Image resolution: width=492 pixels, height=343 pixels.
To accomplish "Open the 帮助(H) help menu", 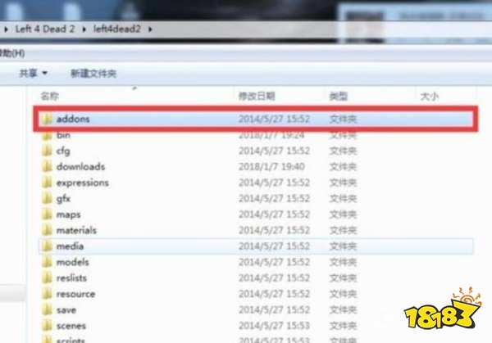I will pyautogui.click(x=12, y=53).
